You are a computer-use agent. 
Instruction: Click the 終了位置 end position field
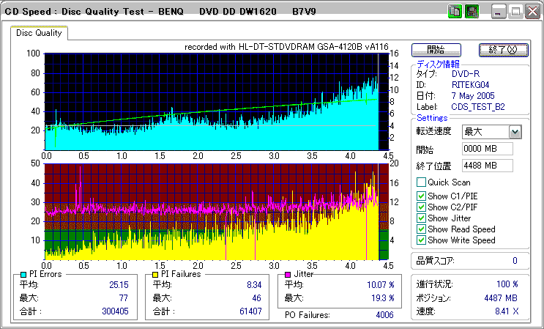[x=487, y=166]
